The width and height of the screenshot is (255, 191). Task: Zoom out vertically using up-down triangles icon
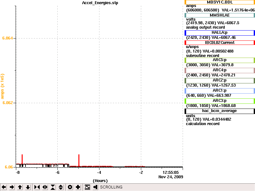pos(61,187)
